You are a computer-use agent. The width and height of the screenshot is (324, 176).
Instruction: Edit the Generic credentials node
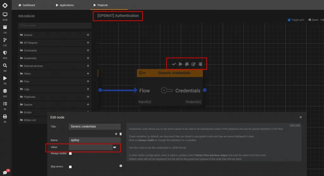tap(193, 64)
